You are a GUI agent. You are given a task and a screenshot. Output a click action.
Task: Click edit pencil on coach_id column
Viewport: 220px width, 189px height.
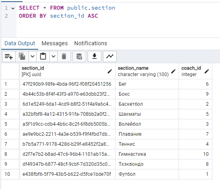(207, 71)
